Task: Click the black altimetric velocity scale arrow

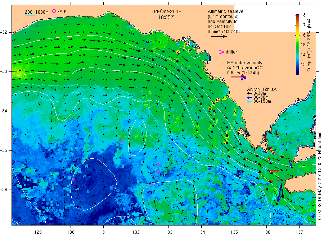Action: 219,37
